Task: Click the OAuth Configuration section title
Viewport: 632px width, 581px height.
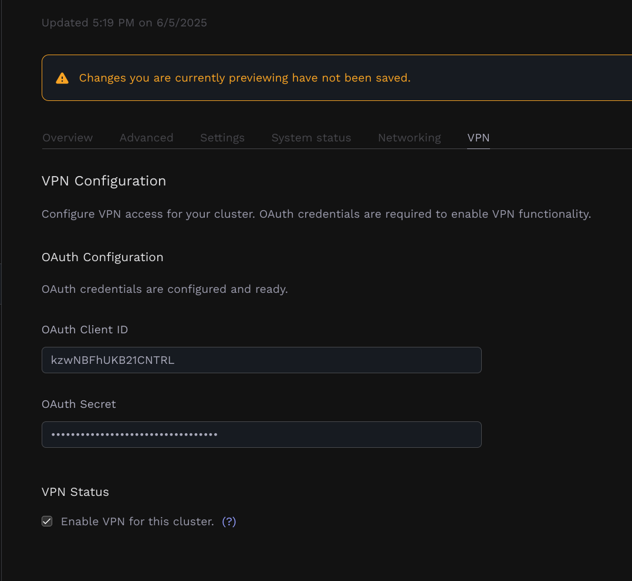Action: point(102,257)
